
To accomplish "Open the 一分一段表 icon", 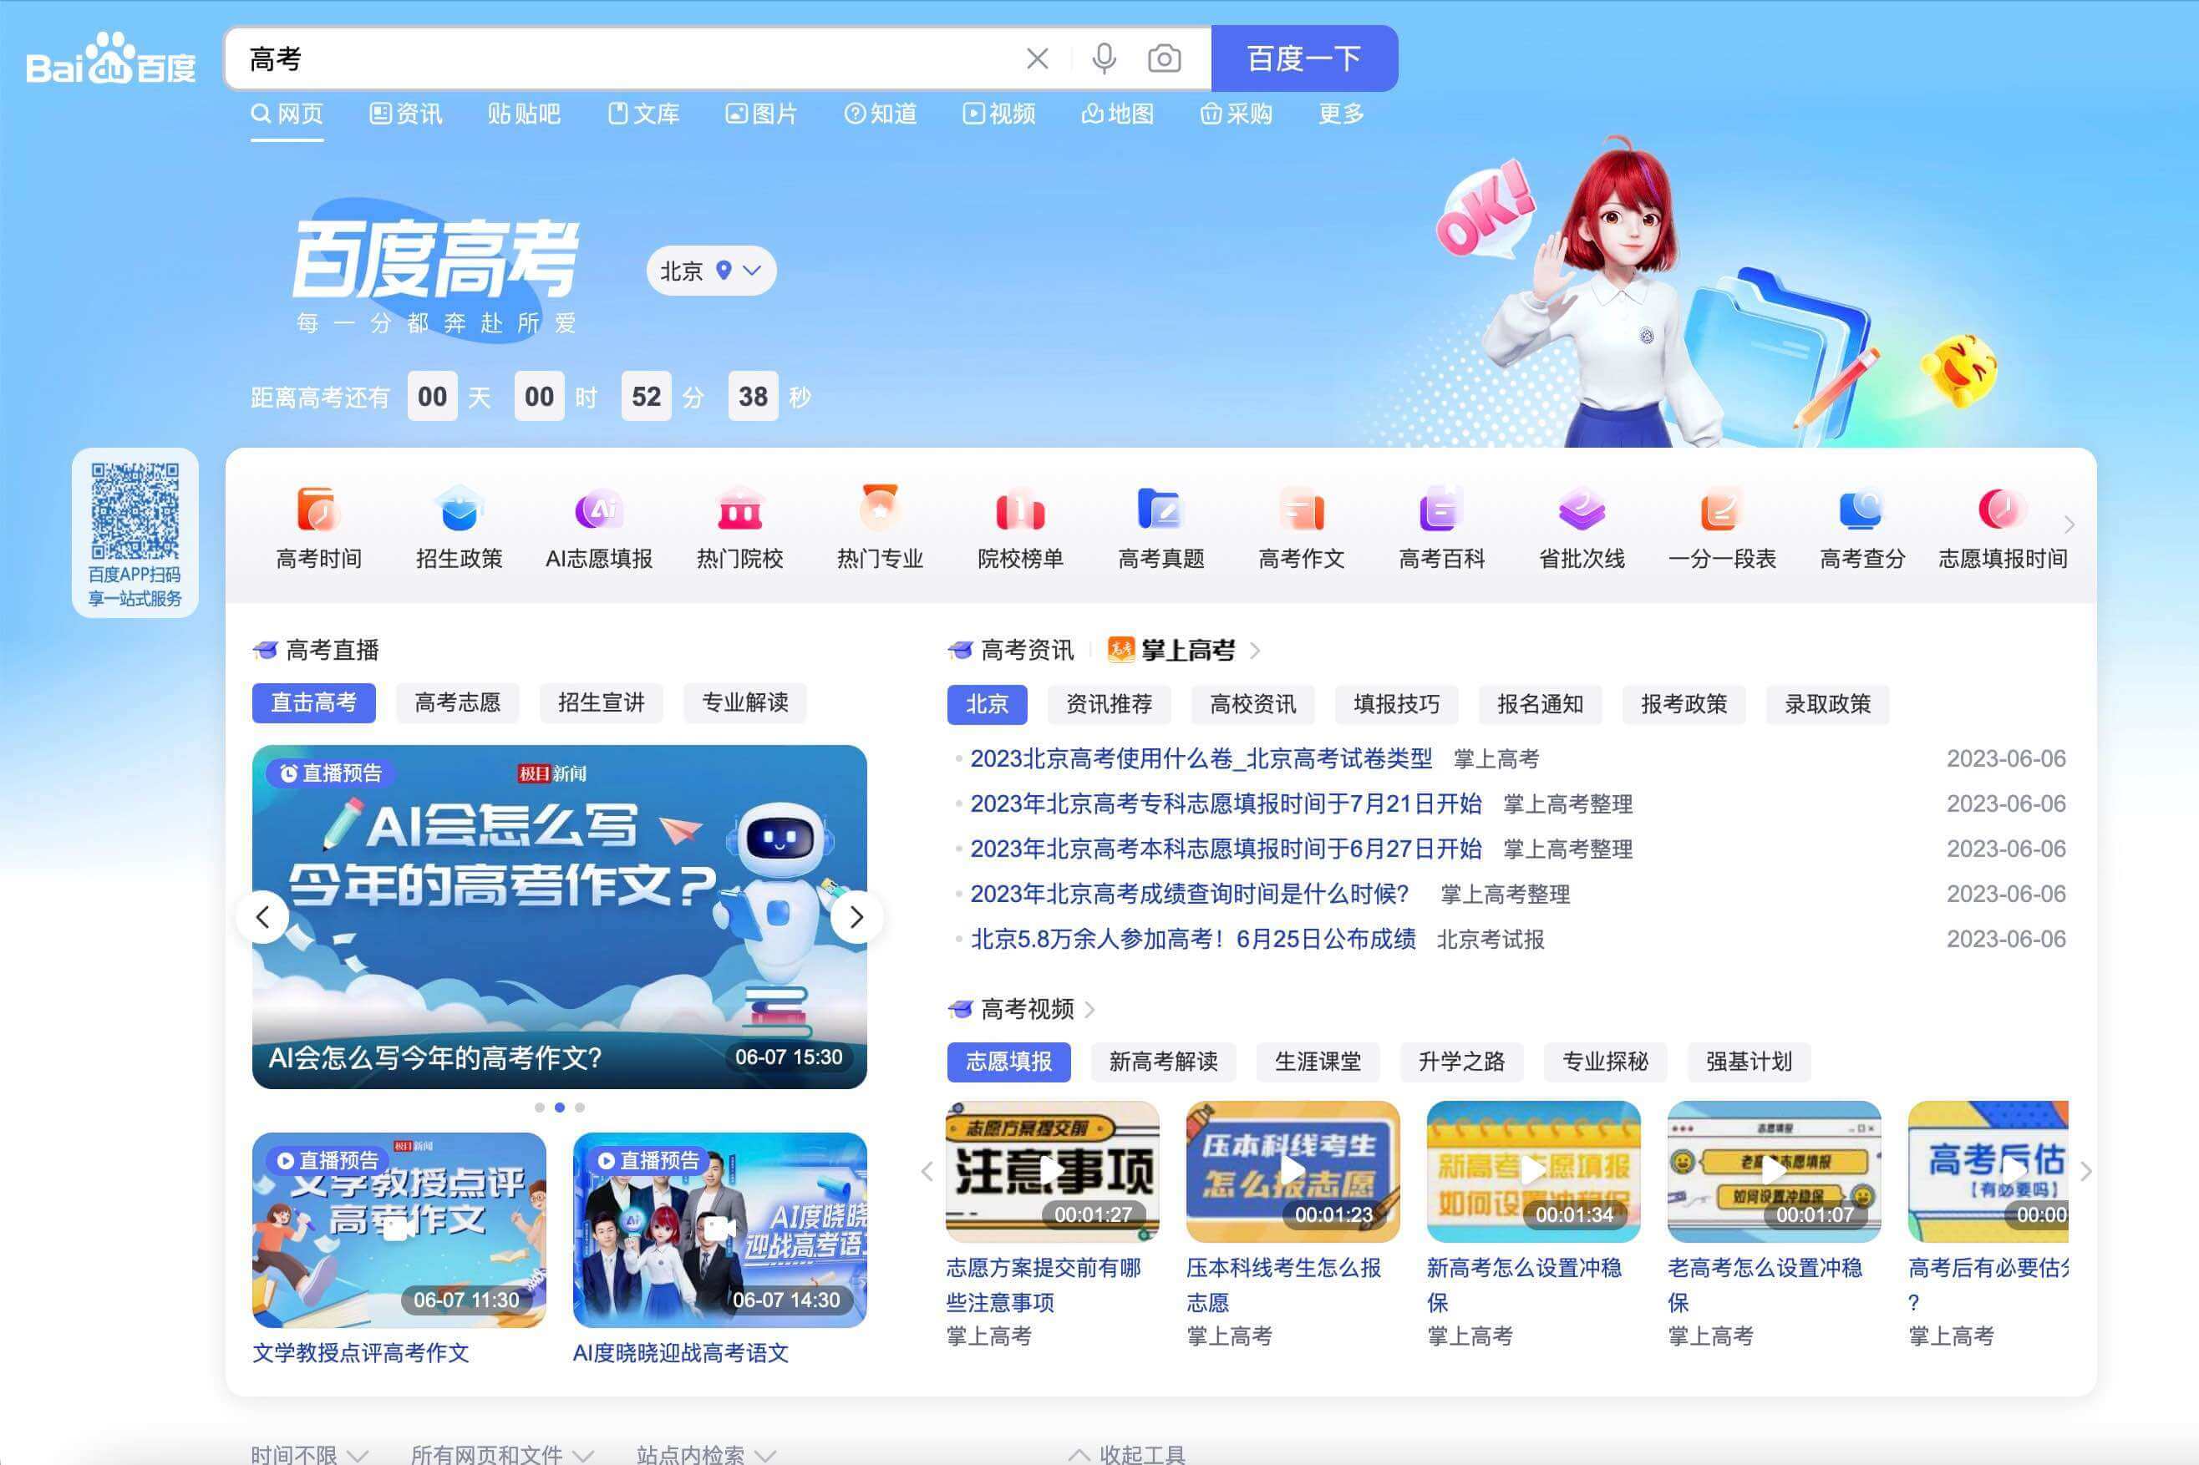I will point(1721,528).
